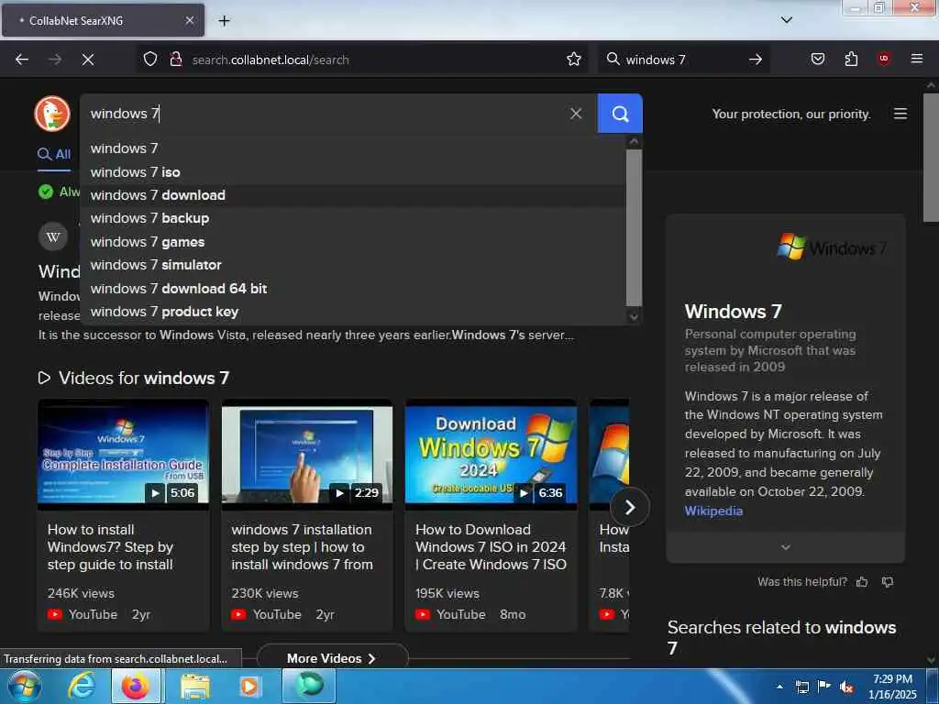Switch to Firefox in the taskbar
The width and height of the screenshot is (939, 704).
pyautogui.click(x=136, y=686)
